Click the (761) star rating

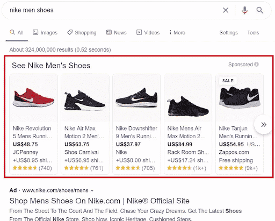(x=84, y=168)
